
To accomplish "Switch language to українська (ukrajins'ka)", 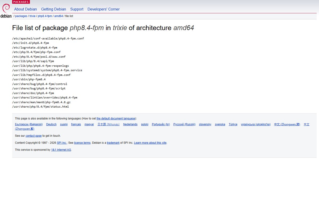I will [x=255, y=124].
